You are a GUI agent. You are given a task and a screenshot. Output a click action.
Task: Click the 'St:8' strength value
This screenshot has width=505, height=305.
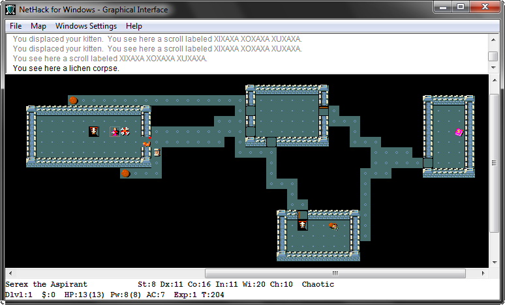[x=147, y=284]
